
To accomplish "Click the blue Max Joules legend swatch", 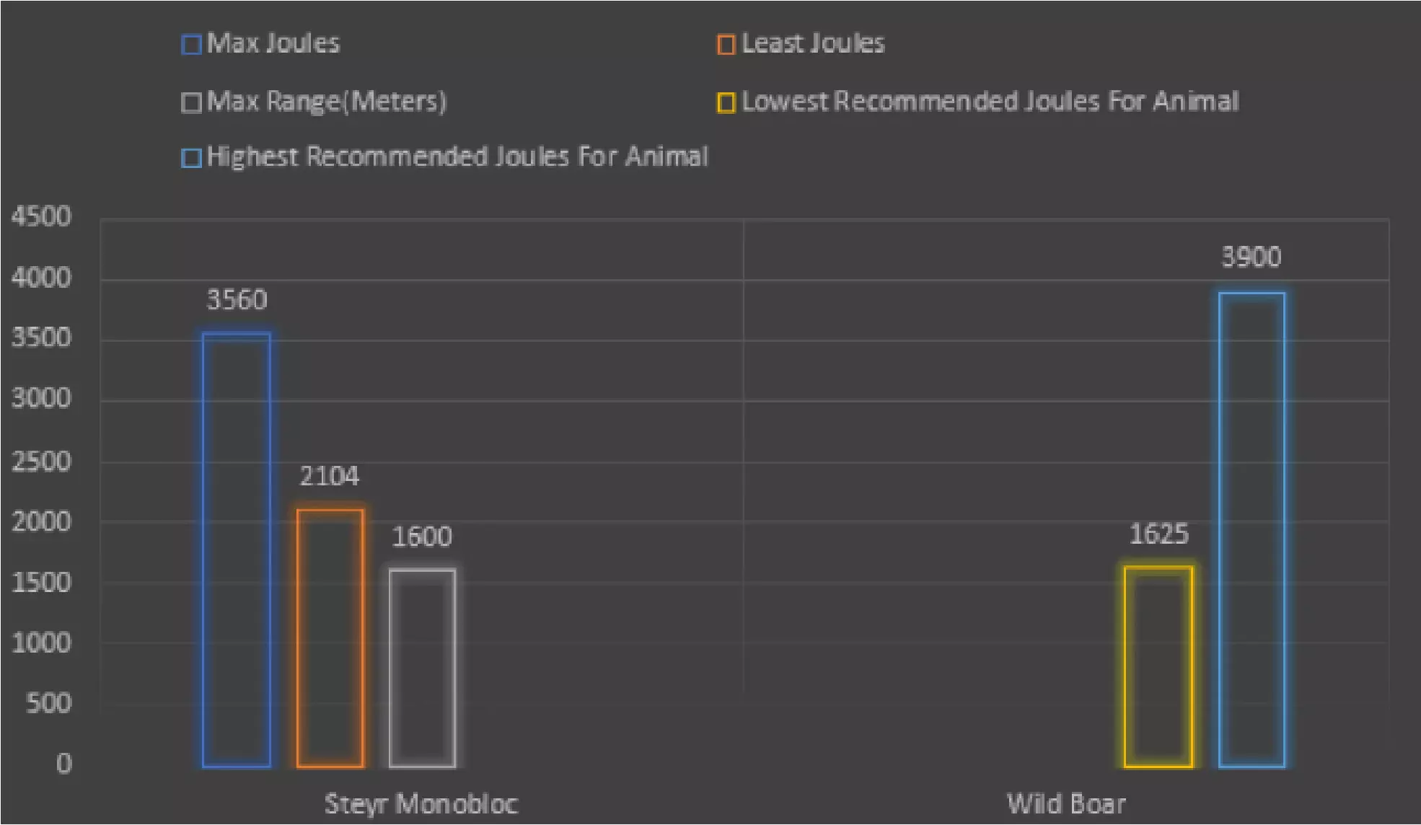I will [x=191, y=45].
